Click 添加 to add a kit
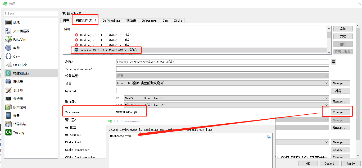The height and width of the screenshot is (168, 362). [x=343, y=29]
